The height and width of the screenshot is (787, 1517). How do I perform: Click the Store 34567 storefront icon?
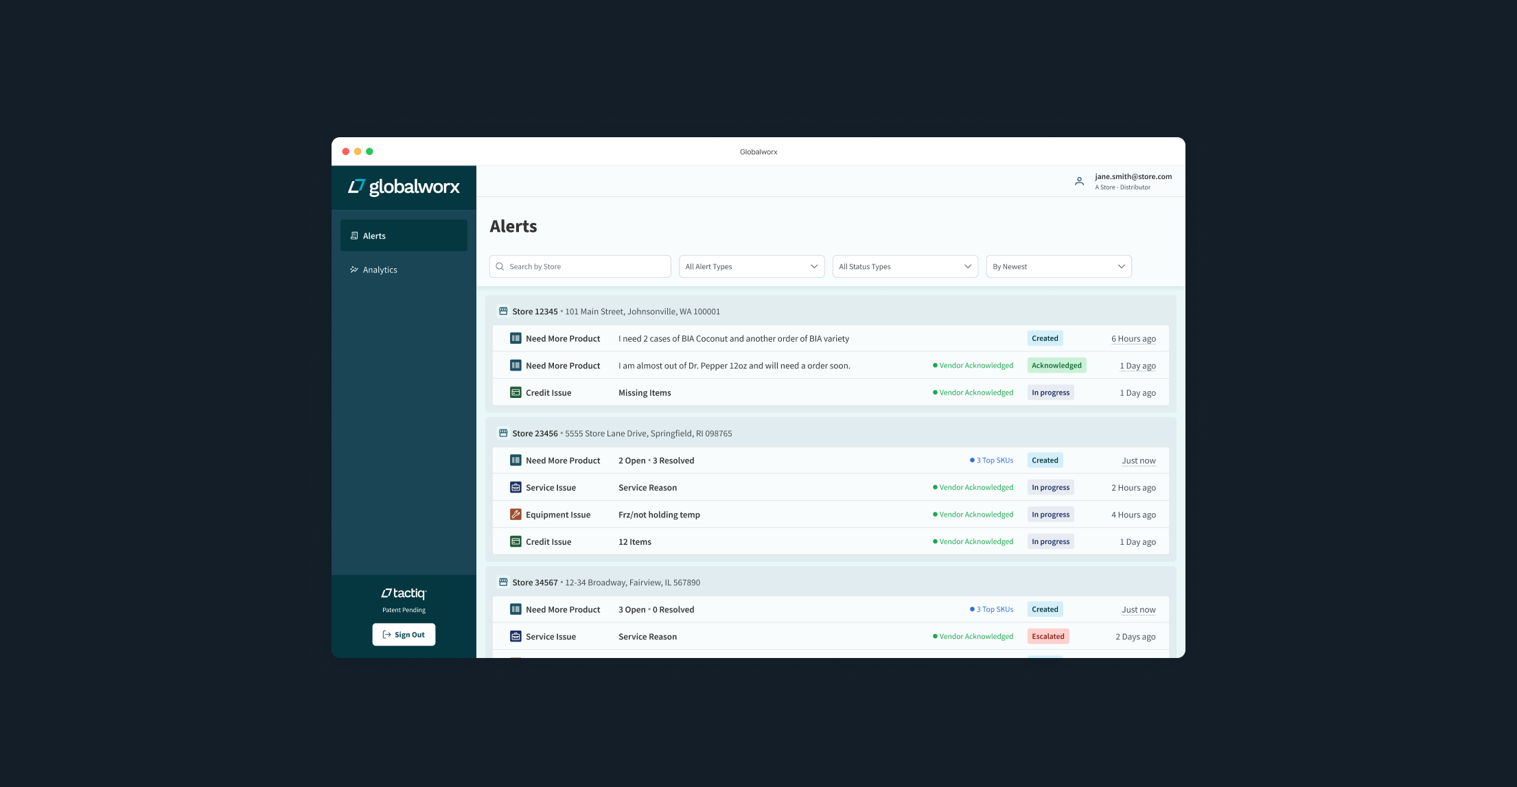pyautogui.click(x=503, y=583)
